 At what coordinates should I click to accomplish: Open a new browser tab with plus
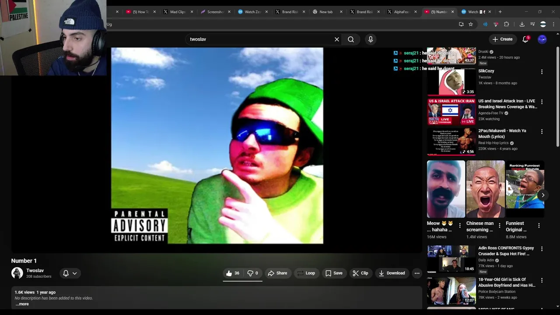(500, 12)
